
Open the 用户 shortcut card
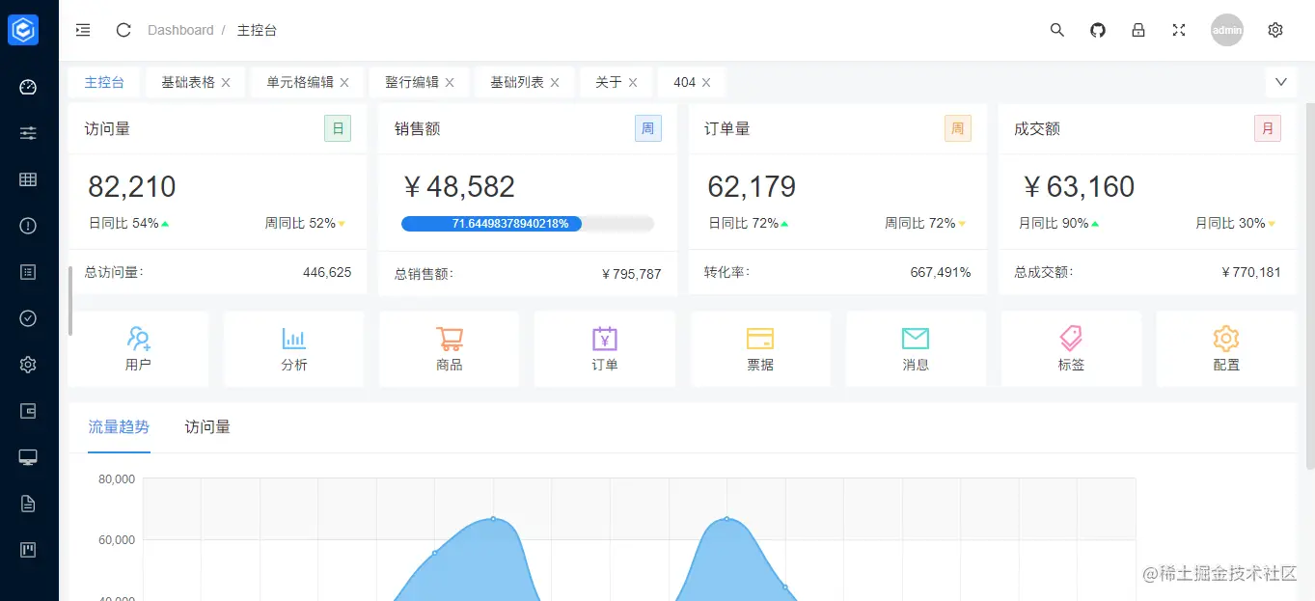coord(138,348)
